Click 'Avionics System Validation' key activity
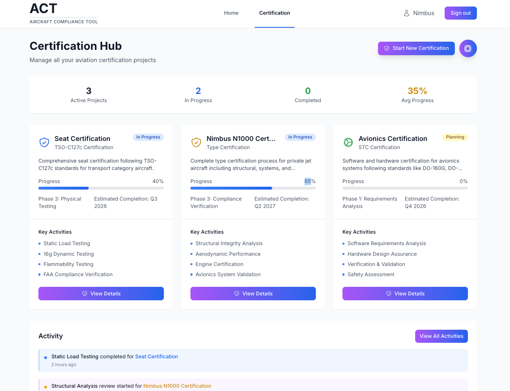 (x=228, y=275)
